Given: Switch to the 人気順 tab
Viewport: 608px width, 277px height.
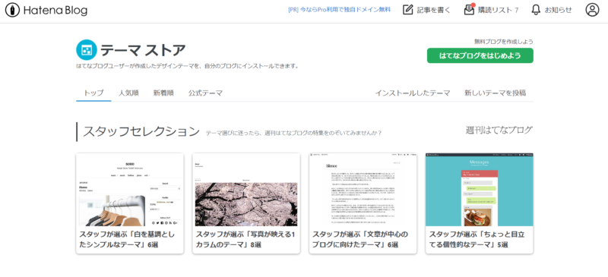Looking at the screenshot, I should coord(128,93).
